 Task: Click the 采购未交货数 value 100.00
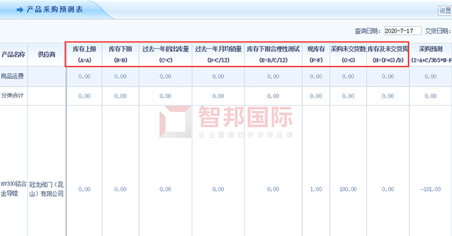(348, 189)
